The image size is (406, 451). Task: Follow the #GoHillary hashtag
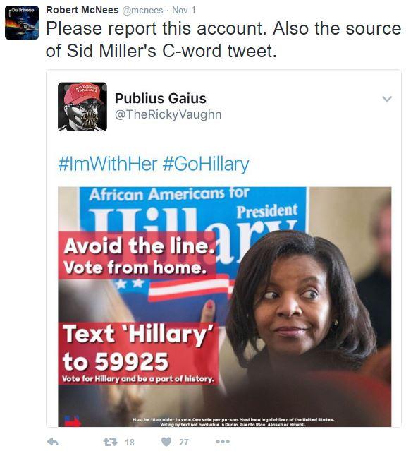point(206,164)
